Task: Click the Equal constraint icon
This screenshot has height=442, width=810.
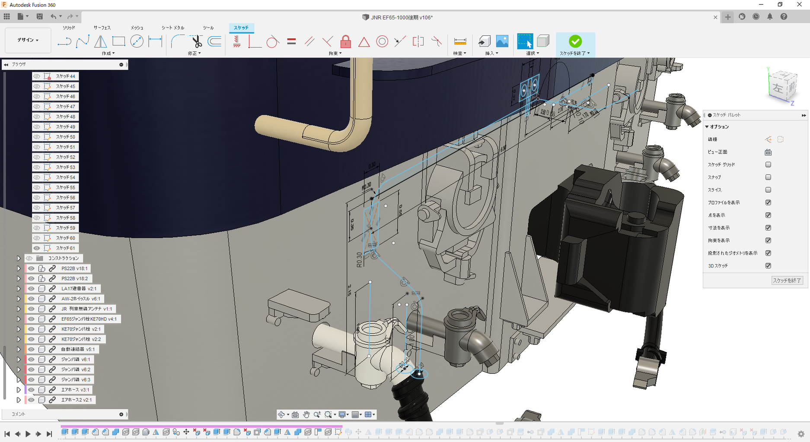Action: point(291,41)
